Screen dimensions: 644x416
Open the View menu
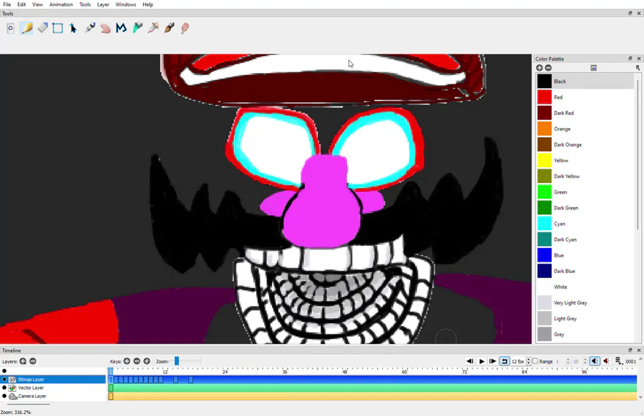[37, 4]
